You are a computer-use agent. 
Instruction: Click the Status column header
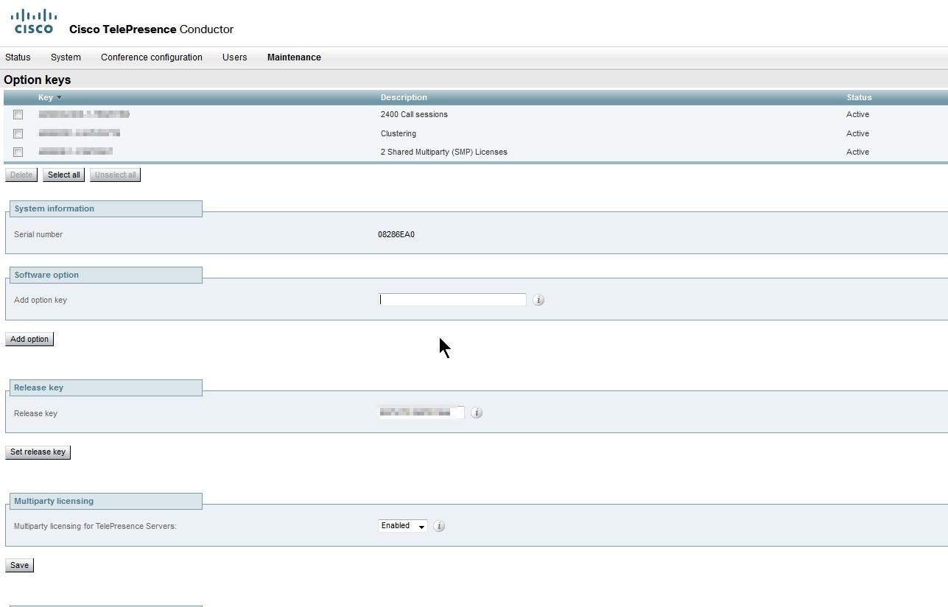pyautogui.click(x=859, y=97)
